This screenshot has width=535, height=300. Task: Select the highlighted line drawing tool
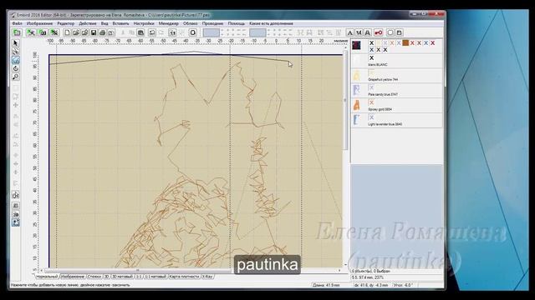pos(15,60)
